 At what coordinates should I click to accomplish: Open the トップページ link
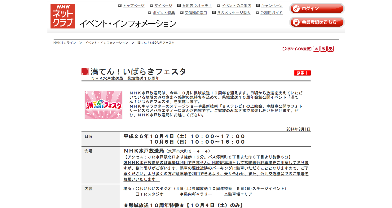tap(134, 6)
